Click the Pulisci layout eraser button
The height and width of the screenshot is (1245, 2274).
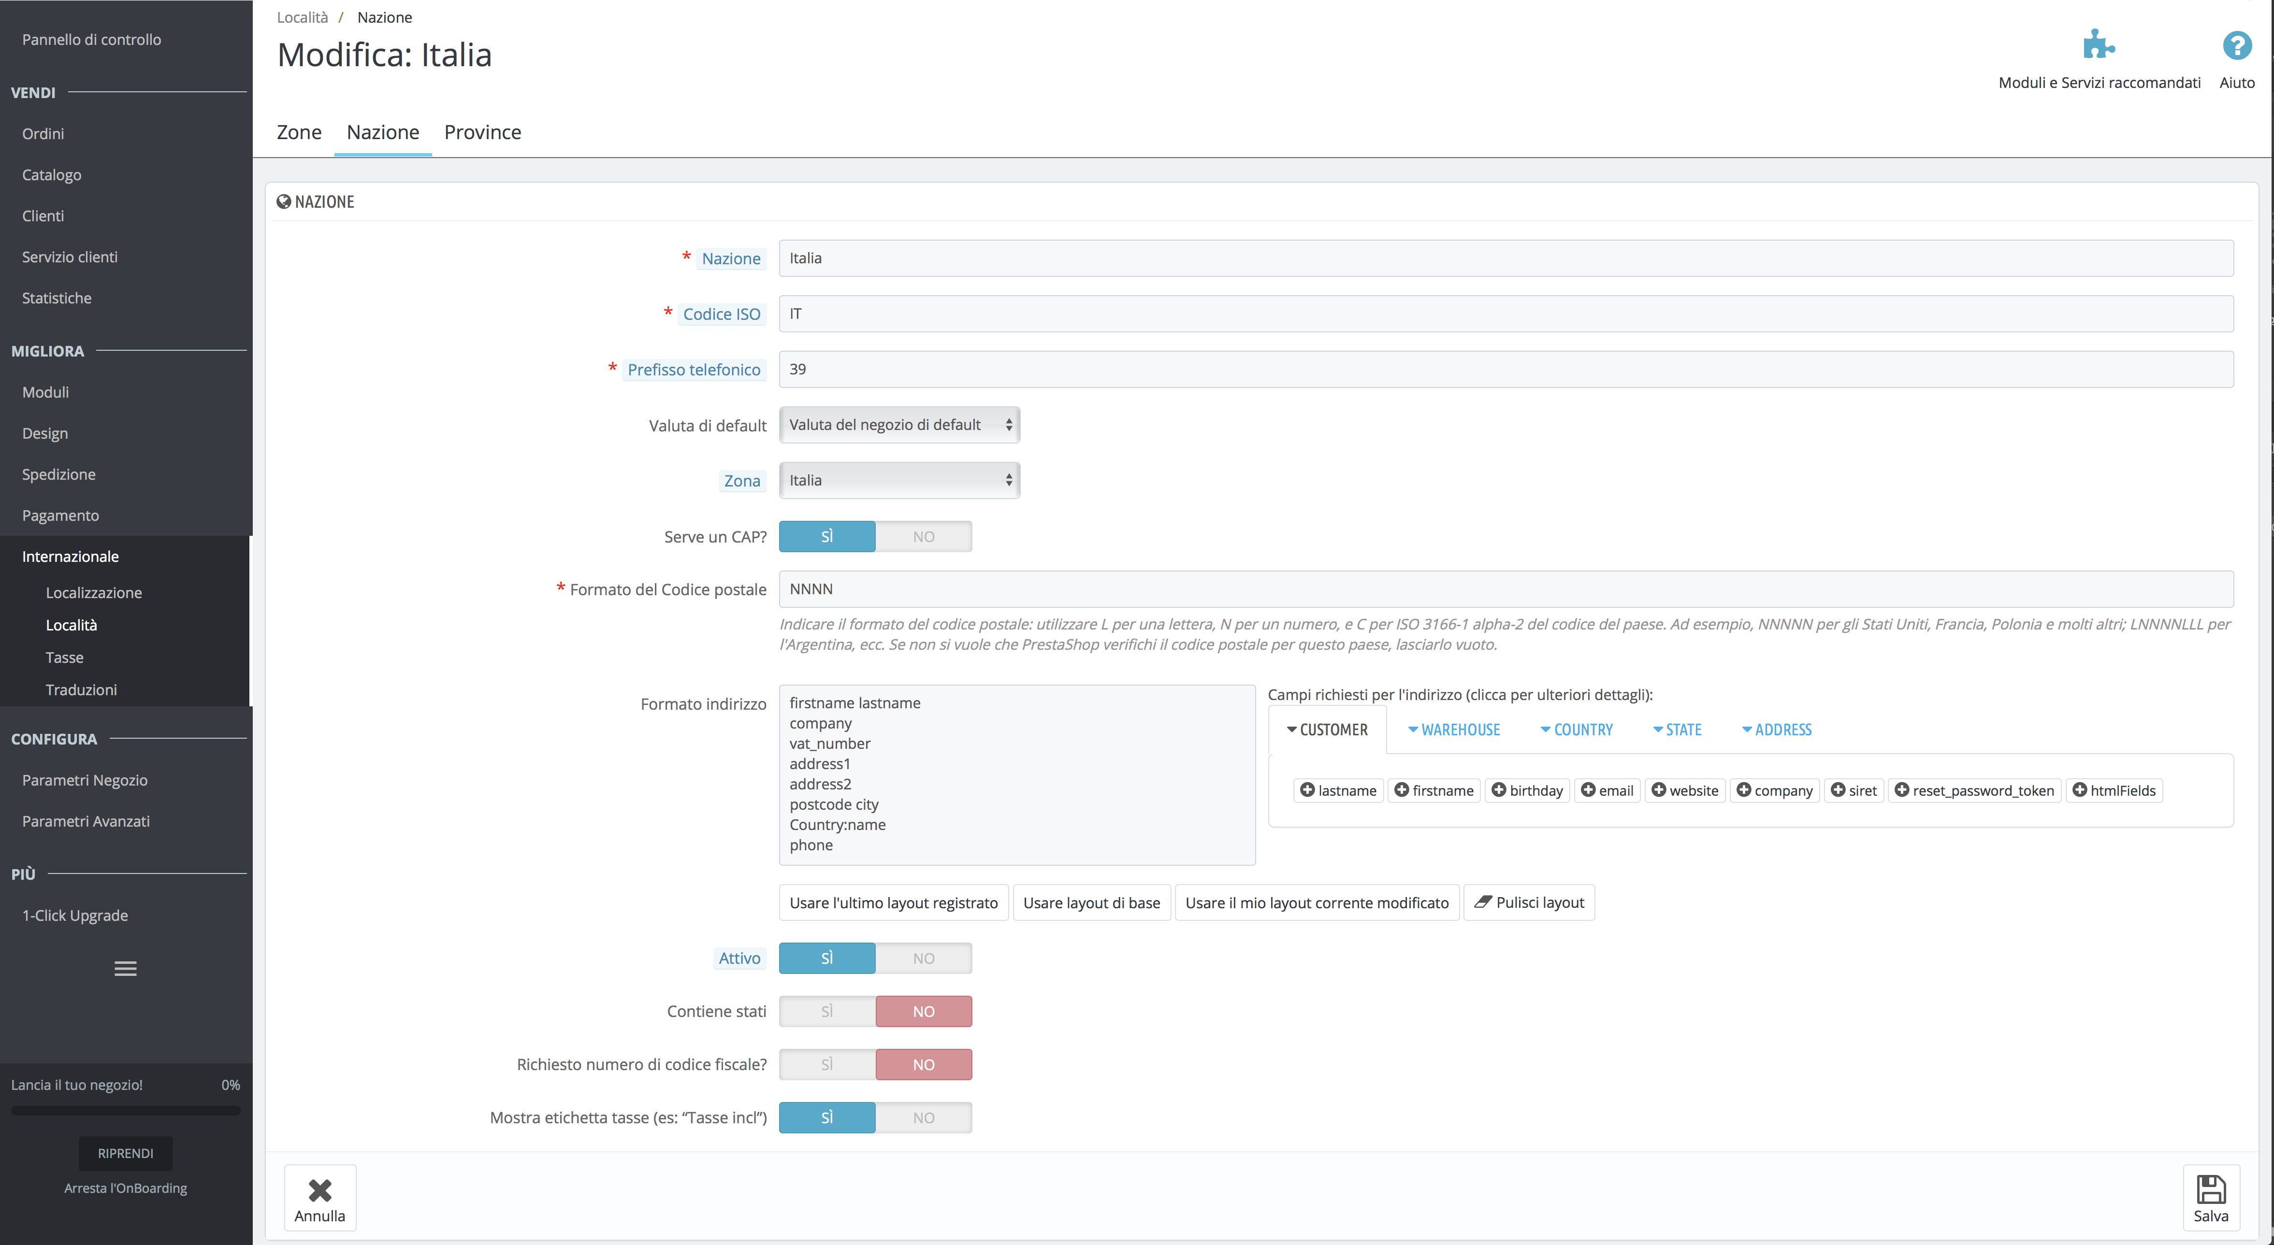coord(1529,902)
